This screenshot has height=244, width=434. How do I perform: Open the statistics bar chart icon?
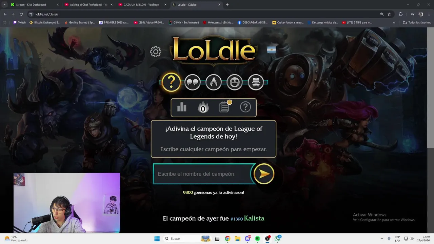coord(182,107)
